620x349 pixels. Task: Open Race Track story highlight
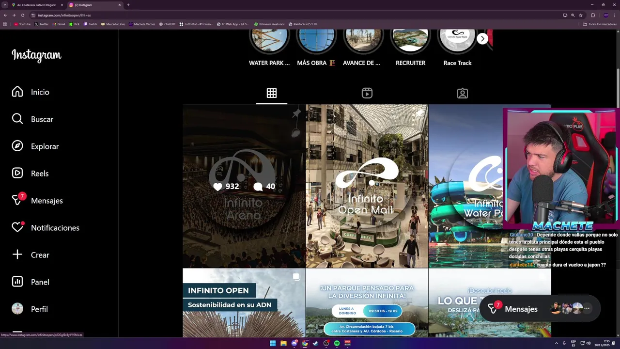457,48
